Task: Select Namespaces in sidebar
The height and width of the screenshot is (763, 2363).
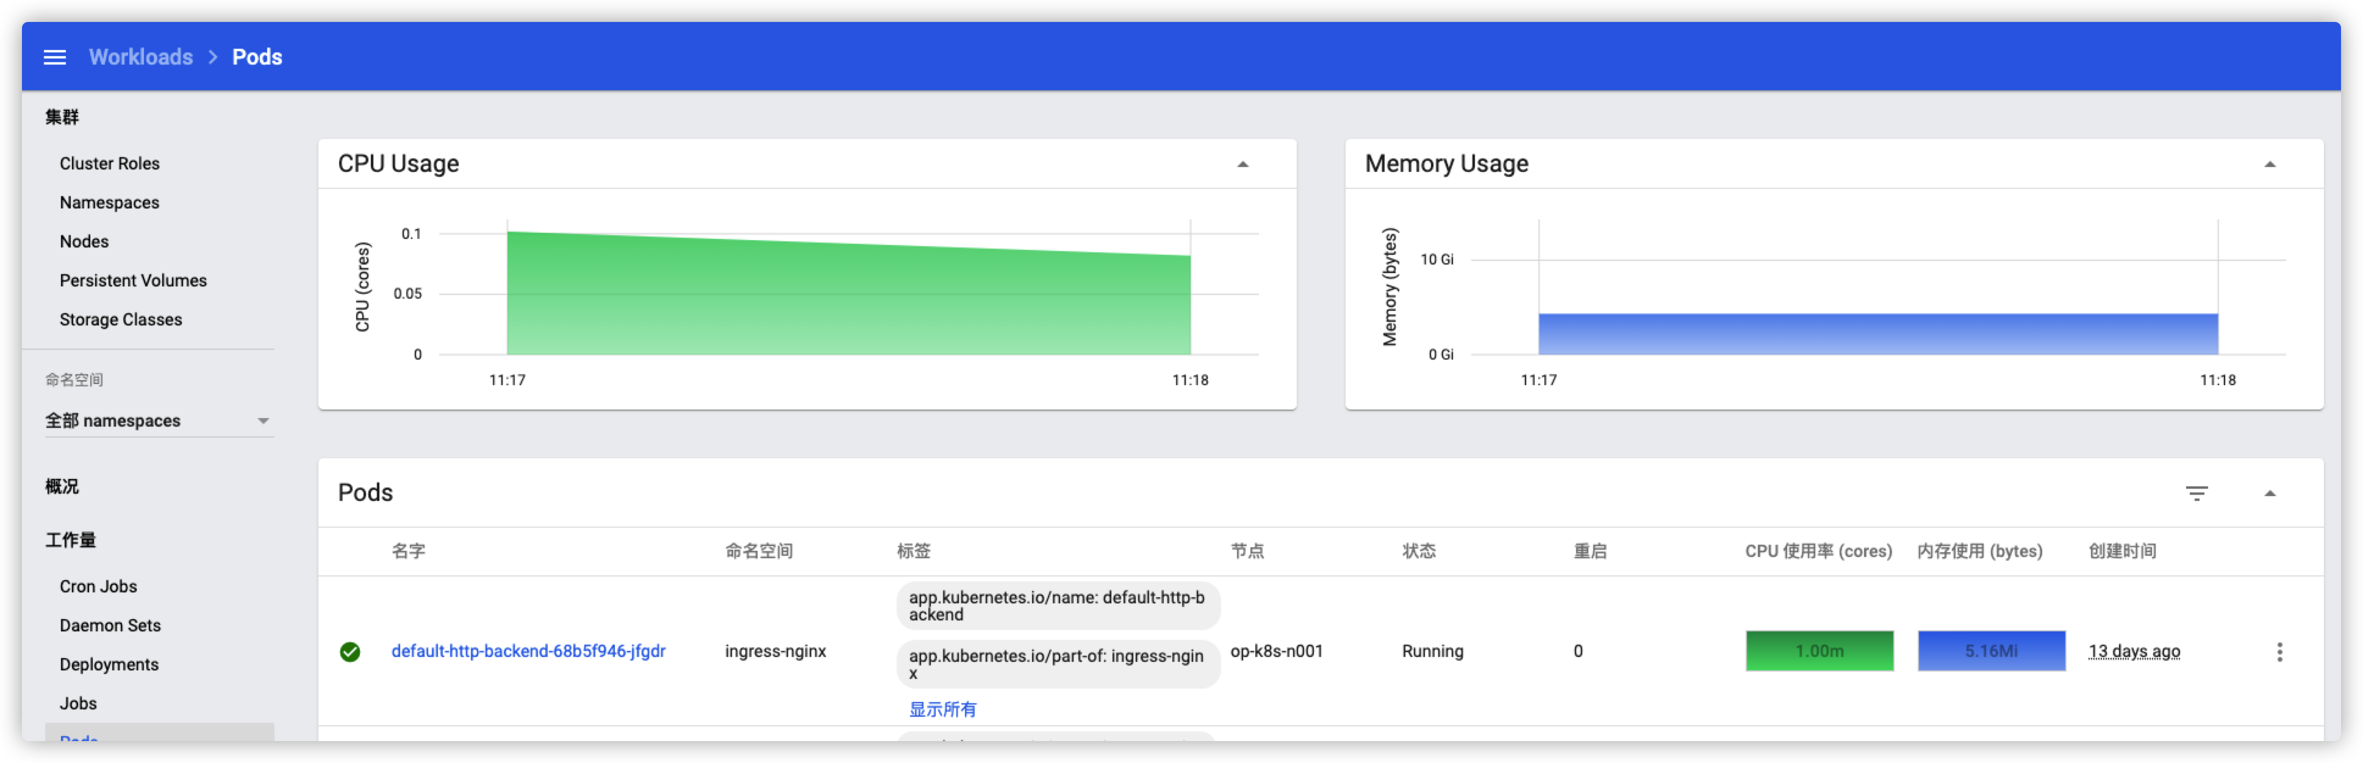Action: [x=109, y=202]
